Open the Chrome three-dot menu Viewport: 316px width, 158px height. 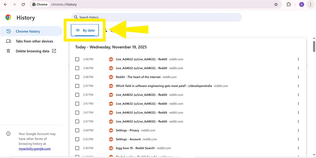[x=311, y=4]
